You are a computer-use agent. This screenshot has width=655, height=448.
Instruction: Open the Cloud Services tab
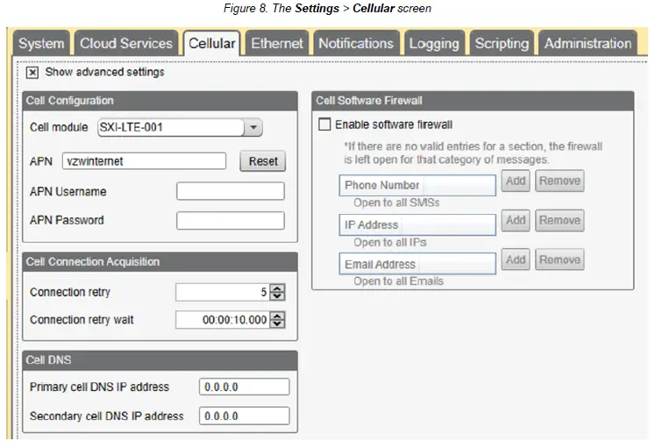coord(126,43)
